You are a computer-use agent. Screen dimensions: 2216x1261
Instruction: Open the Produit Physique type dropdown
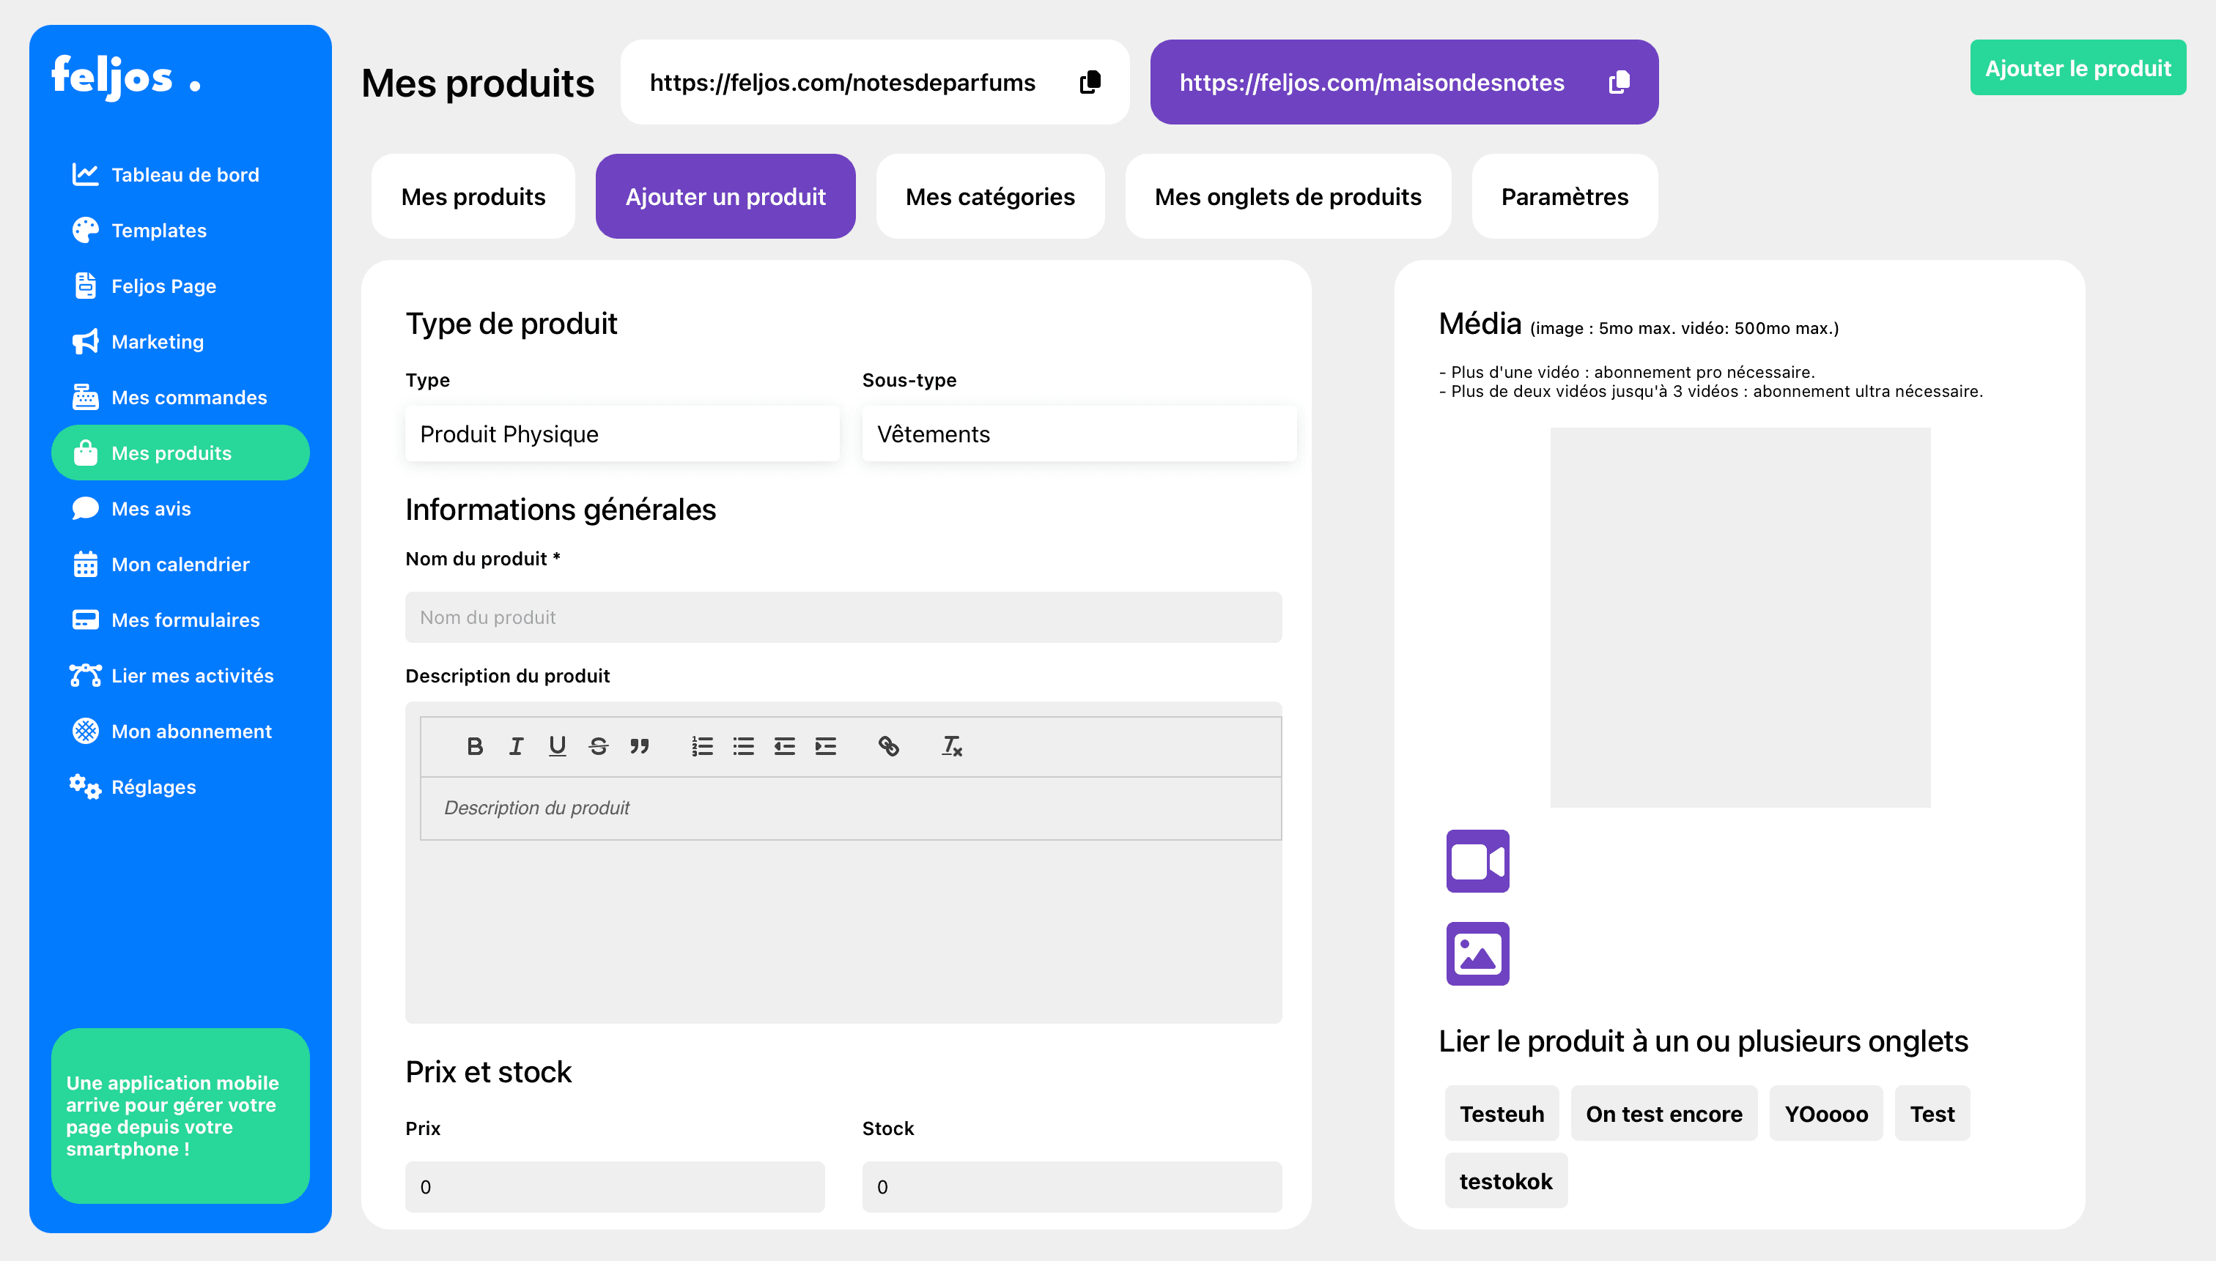pos(621,434)
